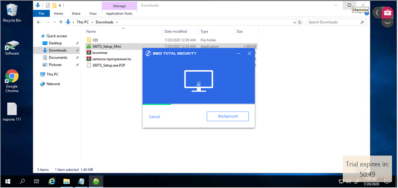Open the Recycle Bin desktop icon
The width and height of the screenshot is (398, 188).
[12, 13]
